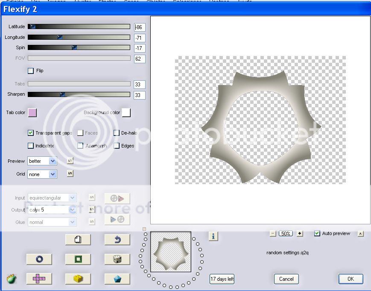This screenshot has width=371, height=291.
Task: Disable the Transparent gaps checkbox
Action: tap(31, 133)
